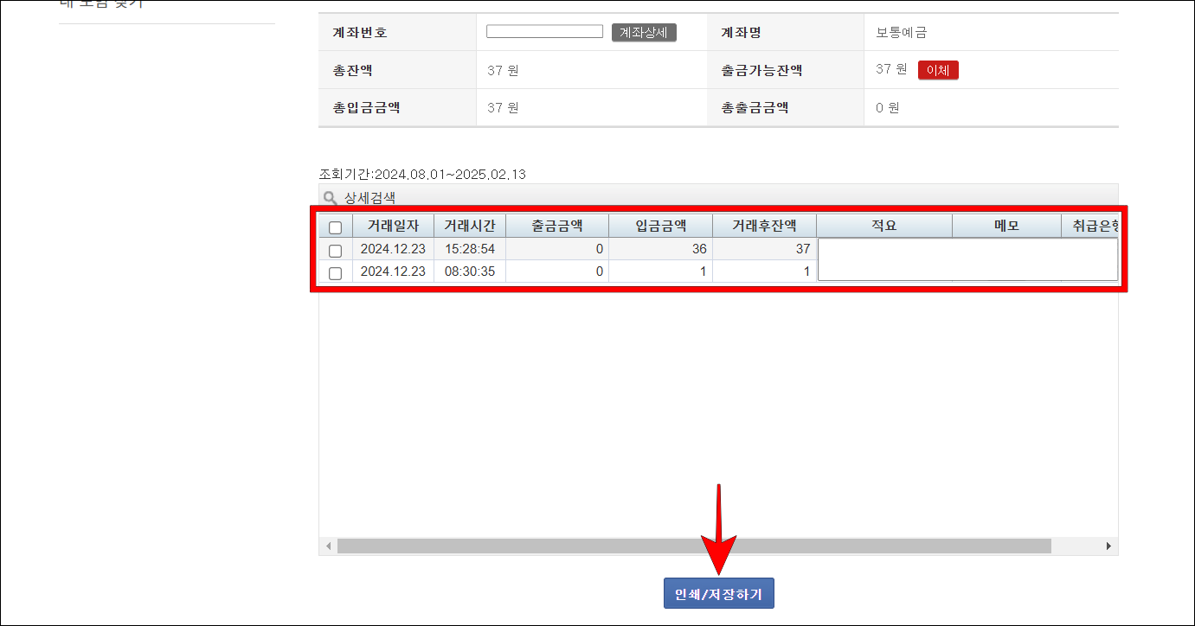Click the 계좌상세 account detail button
Screen dimensions: 1195x626
point(644,31)
